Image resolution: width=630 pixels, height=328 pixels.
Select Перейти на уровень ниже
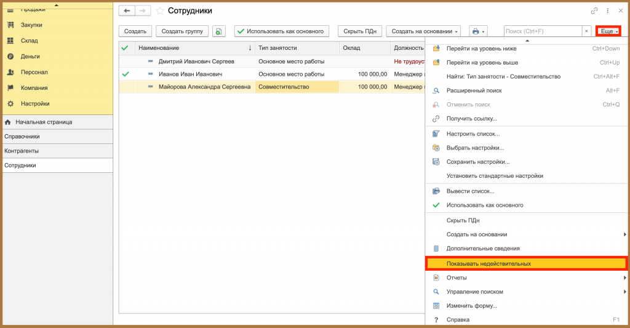527,49
